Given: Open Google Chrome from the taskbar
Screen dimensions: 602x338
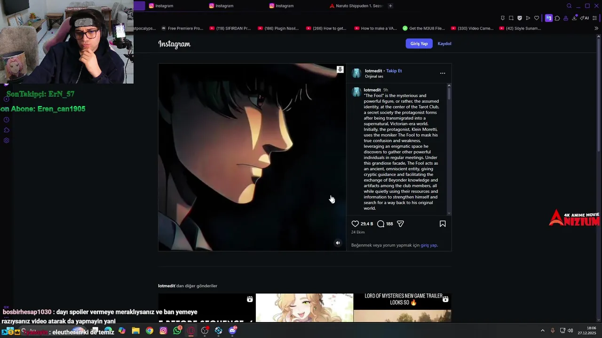Looking at the screenshot, I should pyautogui.click(x=150, y=330).
